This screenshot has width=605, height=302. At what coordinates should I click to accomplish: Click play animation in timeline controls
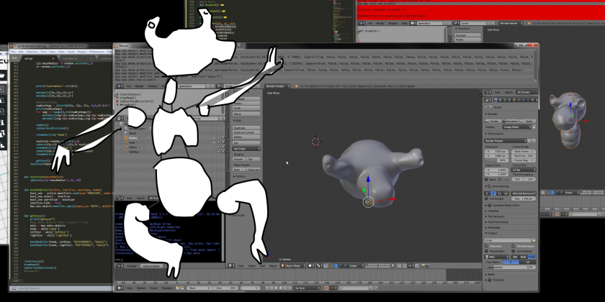pos(281,288)
